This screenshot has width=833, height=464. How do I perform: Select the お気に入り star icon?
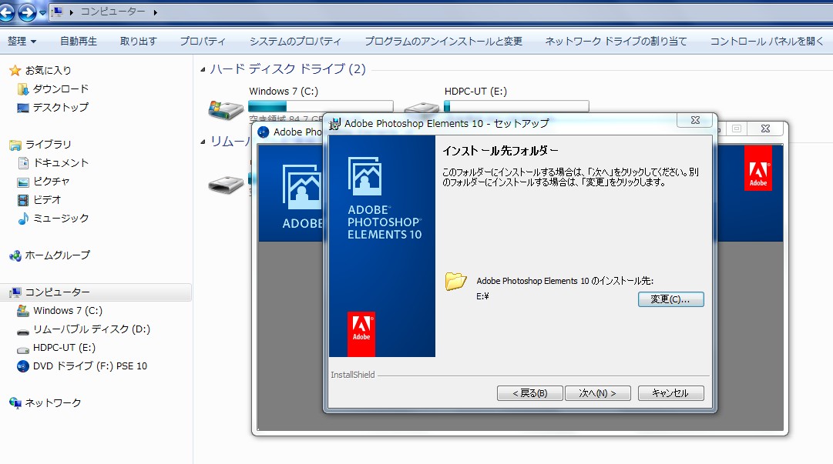[x=15, y=70]
